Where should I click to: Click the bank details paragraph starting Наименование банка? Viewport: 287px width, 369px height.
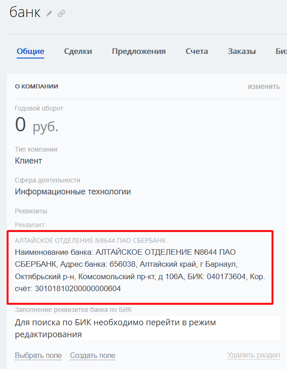(x=140, y=270)
